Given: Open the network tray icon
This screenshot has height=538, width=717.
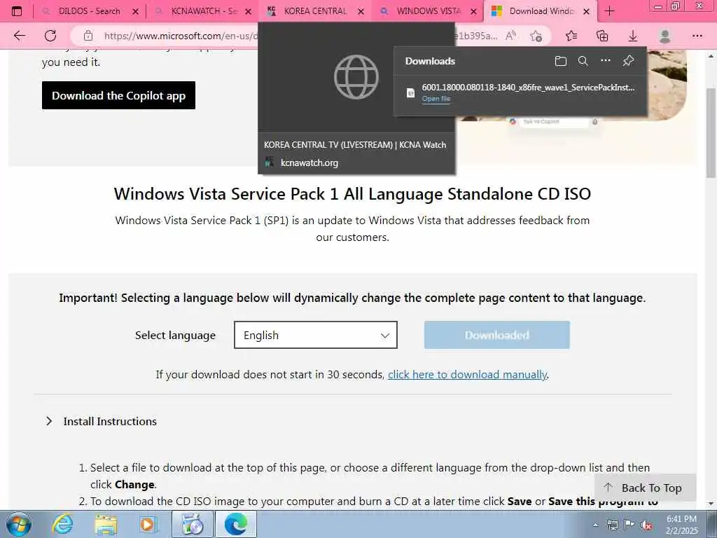Looking at the screenshot, I should [612, 525].
